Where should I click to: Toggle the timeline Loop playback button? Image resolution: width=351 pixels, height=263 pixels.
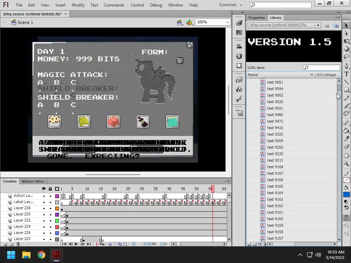[102, 244]
